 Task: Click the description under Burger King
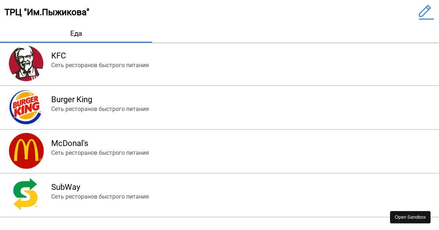[x=100, y=109]
